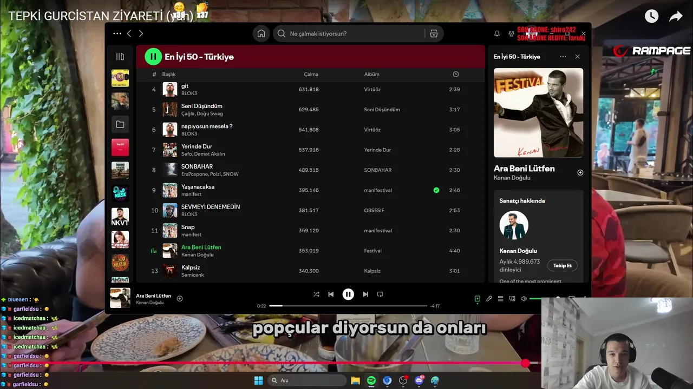
Task: Open album link 'Festival' in track list
Action: tap(372, 251)
